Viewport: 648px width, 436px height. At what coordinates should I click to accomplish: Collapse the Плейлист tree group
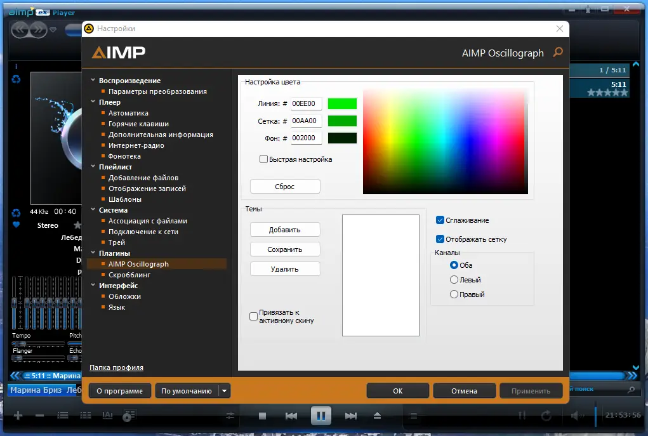tap(93, 166)
